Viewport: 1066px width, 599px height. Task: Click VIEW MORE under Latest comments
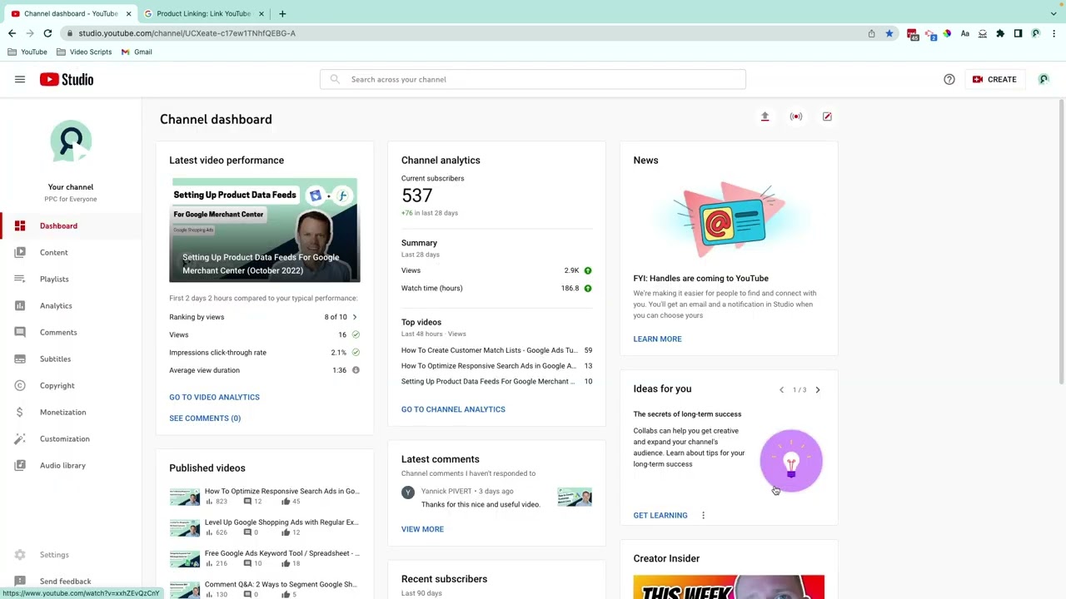pyautogui.click(x=422, y=529)
